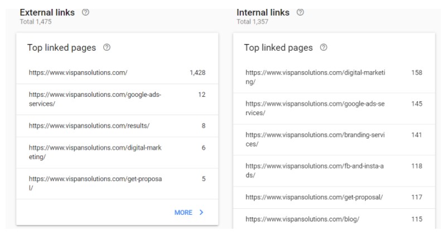The image size is (448, 241).
Task: Click the External links heading text
Action: 47,13
